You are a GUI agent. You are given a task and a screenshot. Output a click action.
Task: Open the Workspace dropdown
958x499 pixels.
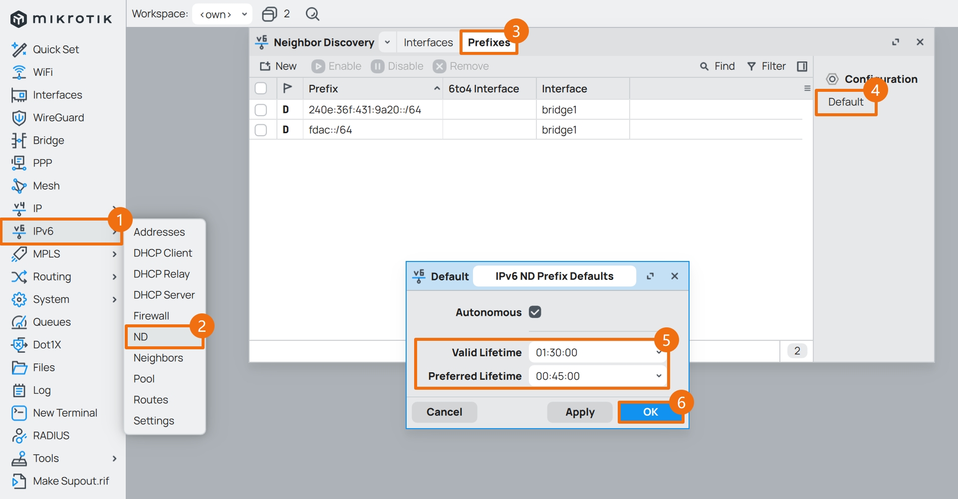(x=223, y=14)
